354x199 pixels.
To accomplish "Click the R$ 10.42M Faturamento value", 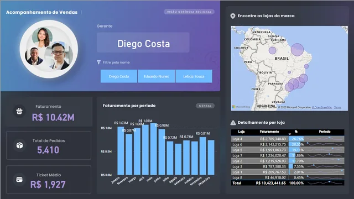I will click(x=53, y=117).
